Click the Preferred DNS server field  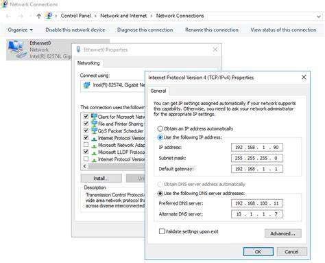coord(257,203)
